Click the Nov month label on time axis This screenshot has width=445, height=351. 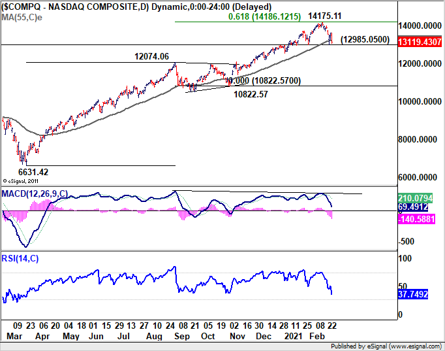(x=238, y=336)
